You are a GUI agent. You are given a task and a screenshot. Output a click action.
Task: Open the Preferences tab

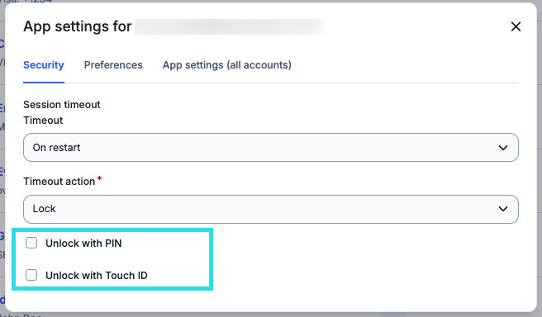[113, 65]
